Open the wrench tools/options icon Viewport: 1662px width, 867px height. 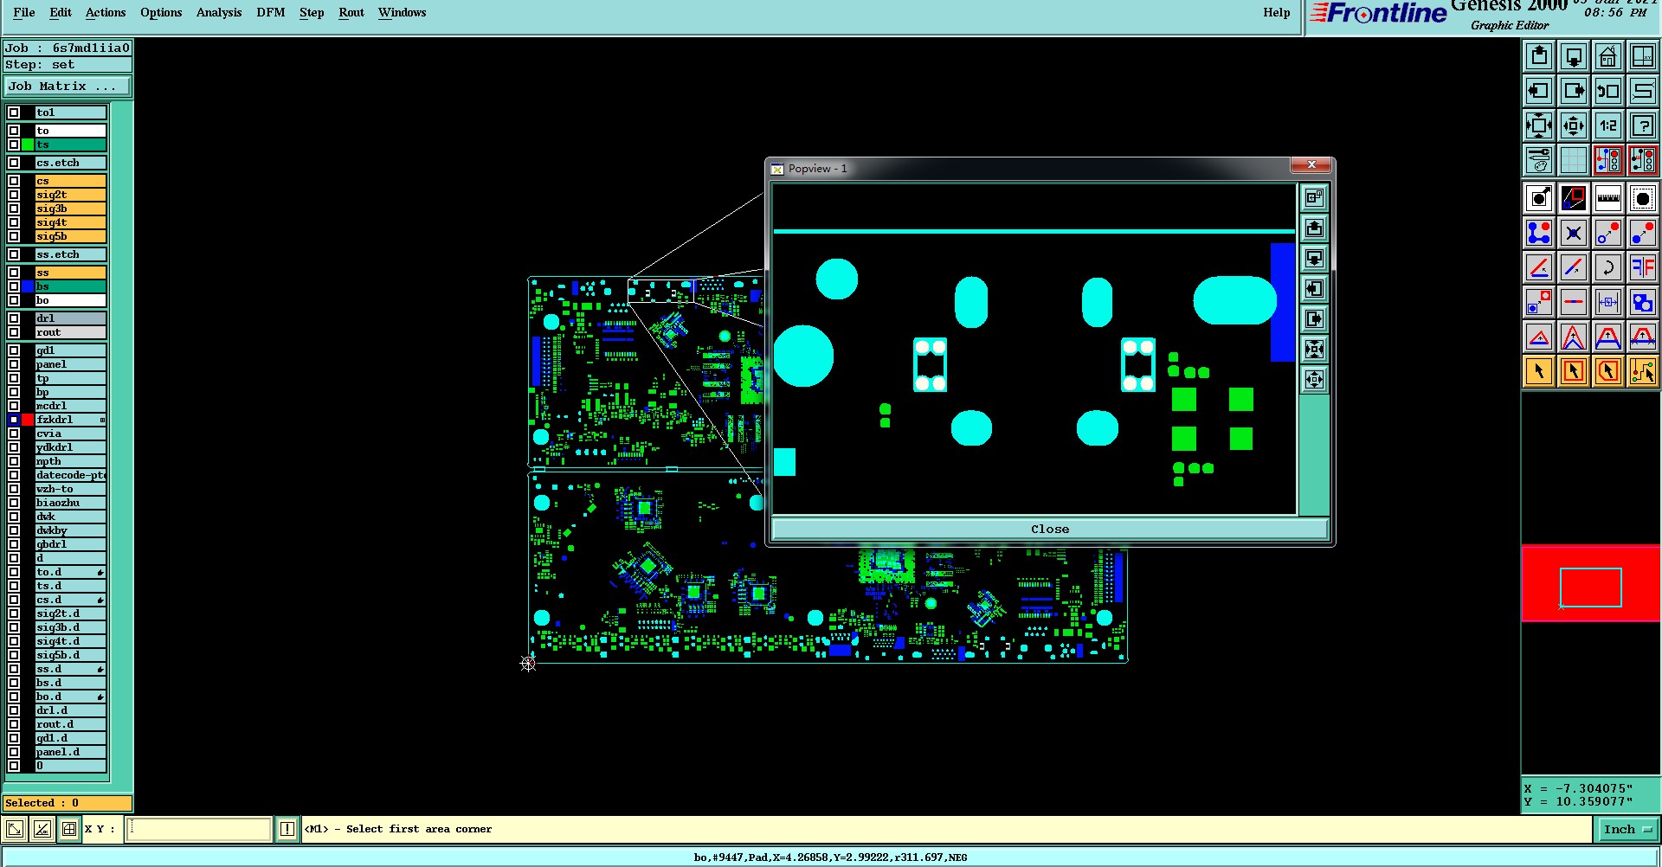1539,160
